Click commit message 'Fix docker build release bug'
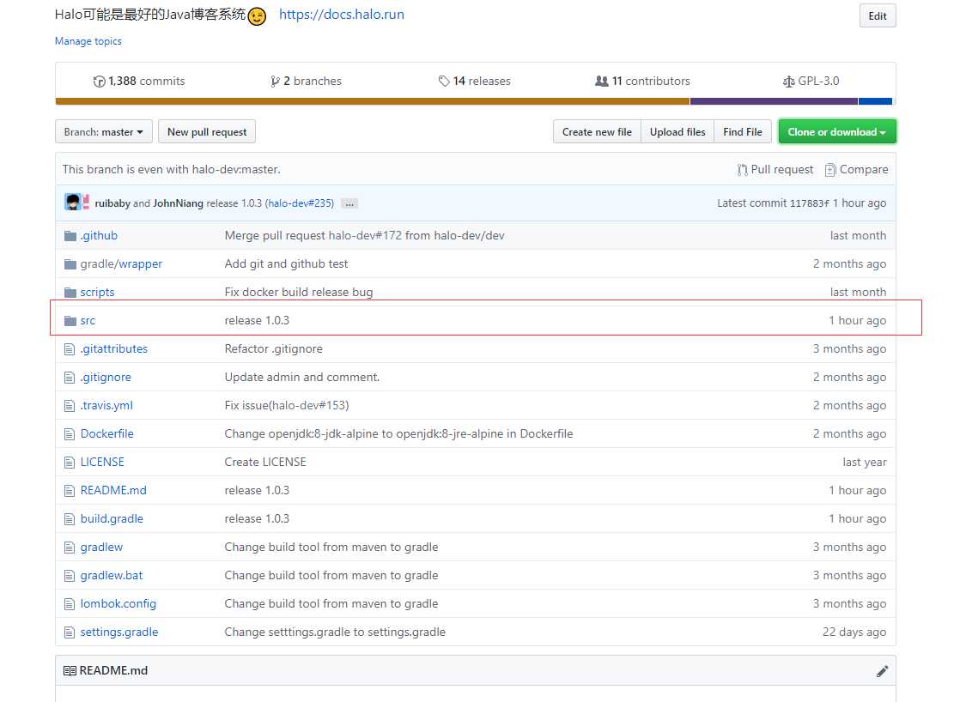This screenshot has height=702, width=960. 299,293
